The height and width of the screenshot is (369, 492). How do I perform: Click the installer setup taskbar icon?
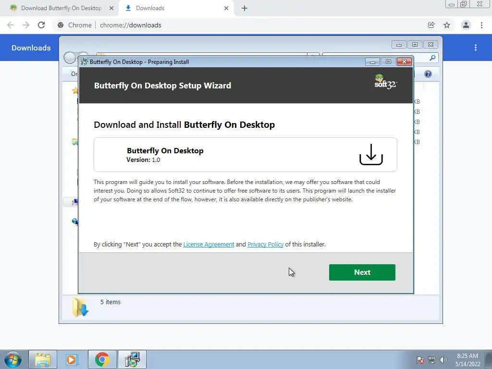pos(132,359)
